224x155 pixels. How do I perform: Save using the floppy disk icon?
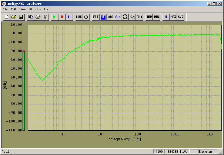pyautogui.click(x=21, y=17)
